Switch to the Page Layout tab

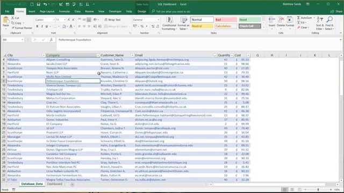pyautogui.click(x=47, y=11)
